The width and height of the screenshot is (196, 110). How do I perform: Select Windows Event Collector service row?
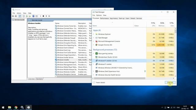coord(73,48)
